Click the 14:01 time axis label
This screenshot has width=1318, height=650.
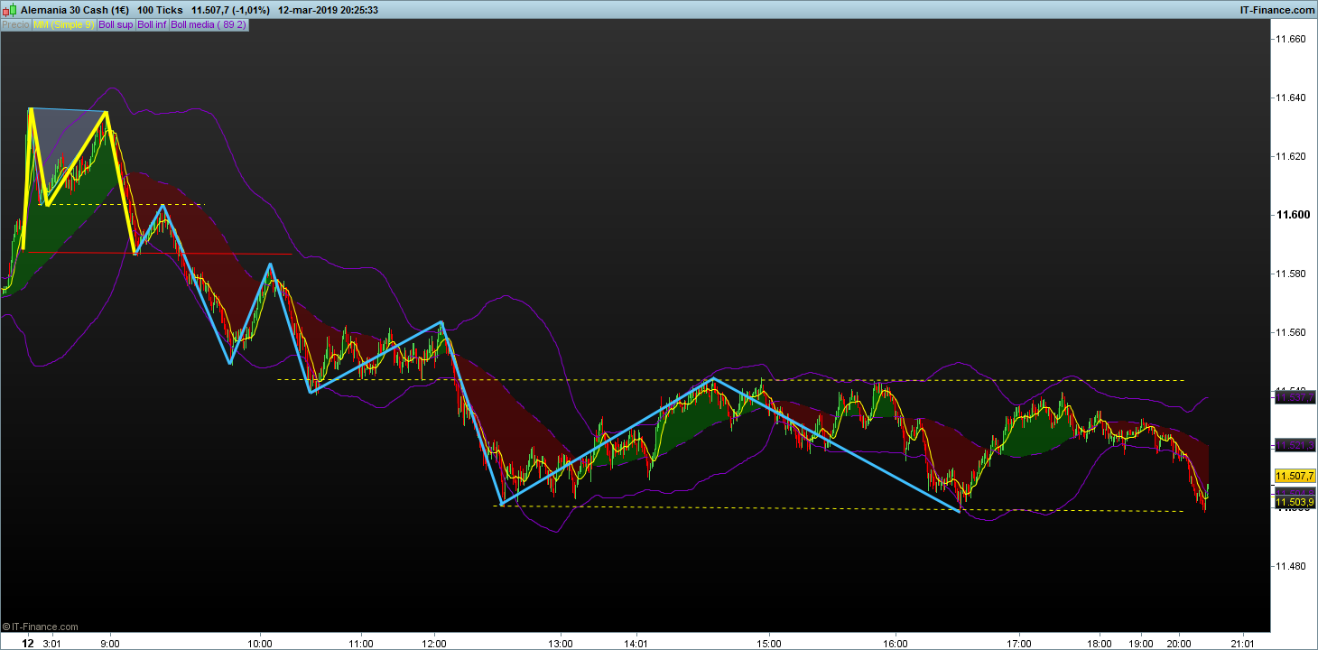637,644
